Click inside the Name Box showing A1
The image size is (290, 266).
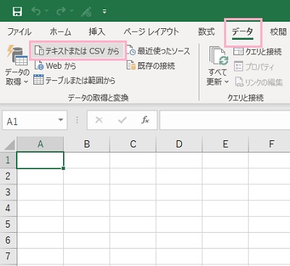(x=29, y=120)
